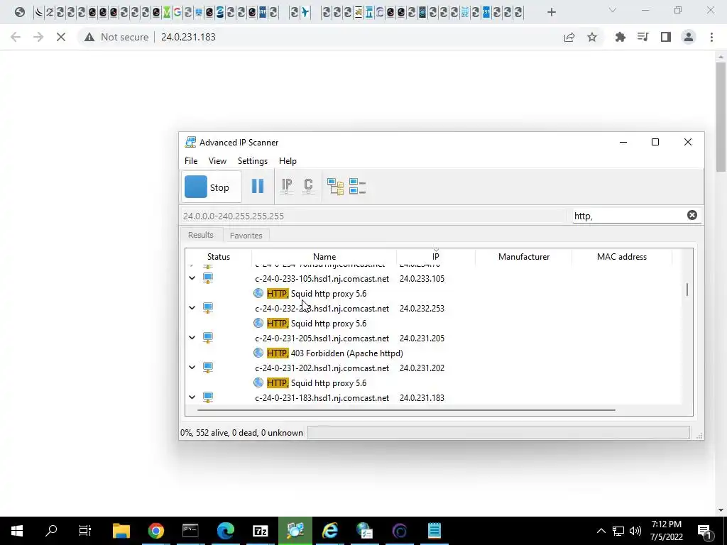Click the scanner's results vertical scrollbar thumb
This screenshot has width=727, height=545.
tap(687, 290)
